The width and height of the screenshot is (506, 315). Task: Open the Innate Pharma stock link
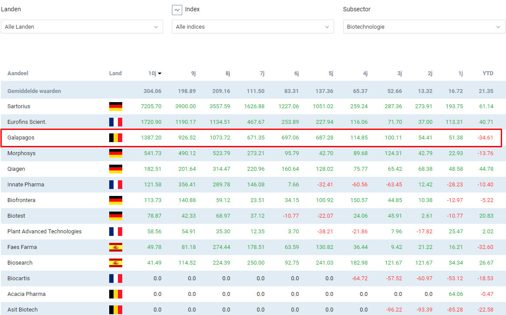point(26,184)
